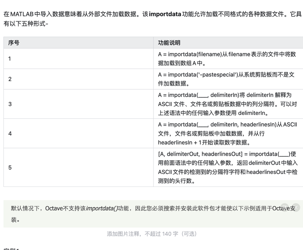Screen dimensions: 303x250
Task: Click the row number 4 cell
Action: tap(78, 133)
